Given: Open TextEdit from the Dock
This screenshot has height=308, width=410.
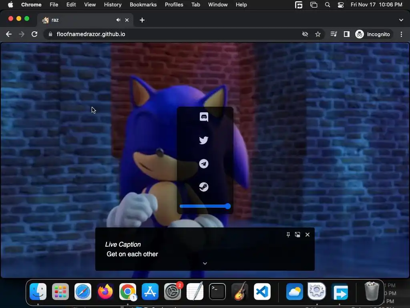Looking at the screenshot, I should pos(195,292).
